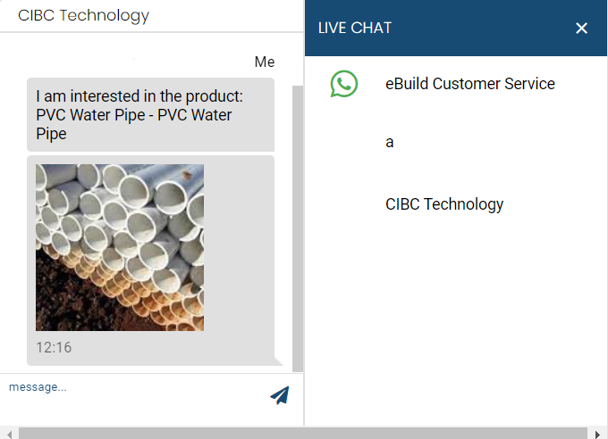Viewport: 608px width, 439px height.
Task: Select contact named 'a'
Action: (390, 142)
